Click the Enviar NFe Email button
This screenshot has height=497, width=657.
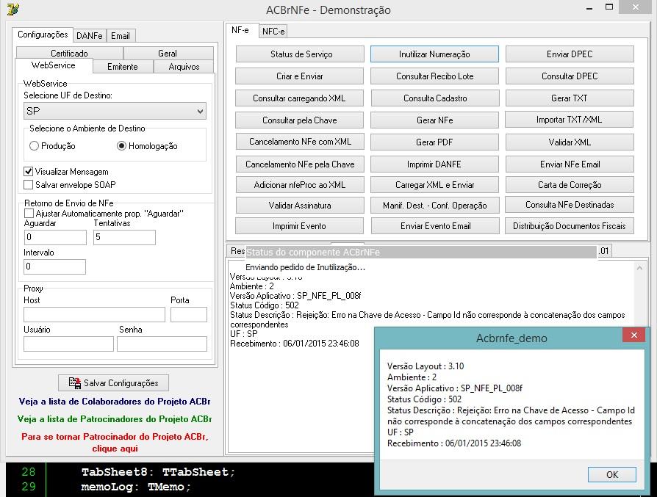click(x=570, y=164)
